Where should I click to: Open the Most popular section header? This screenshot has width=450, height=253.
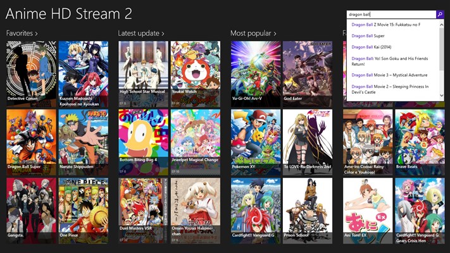click(253, 34)
